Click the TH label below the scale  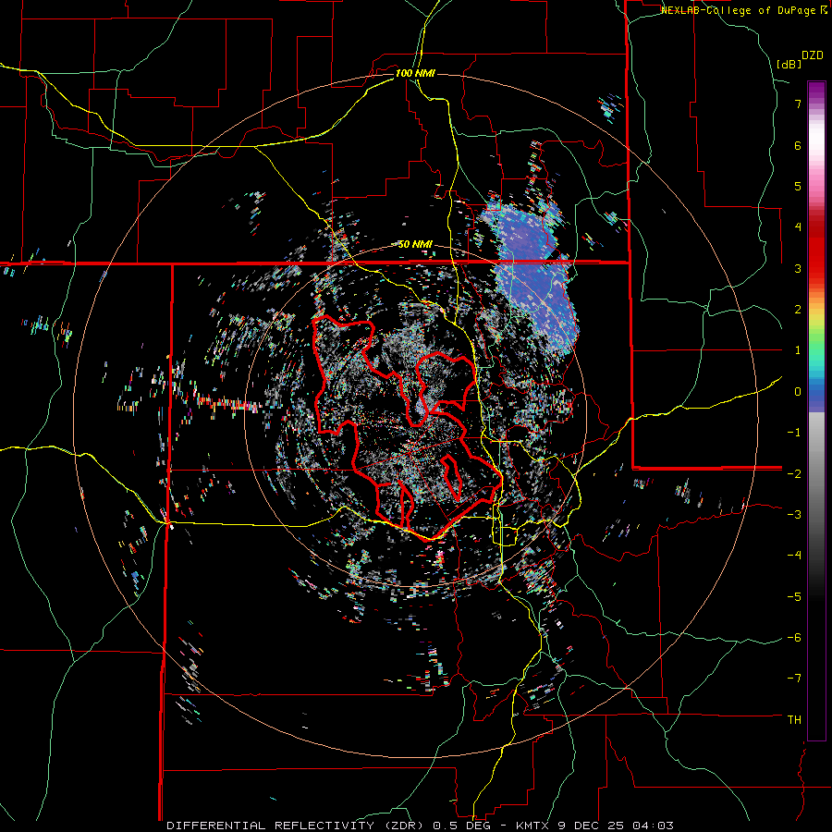[x=794, y=720]
